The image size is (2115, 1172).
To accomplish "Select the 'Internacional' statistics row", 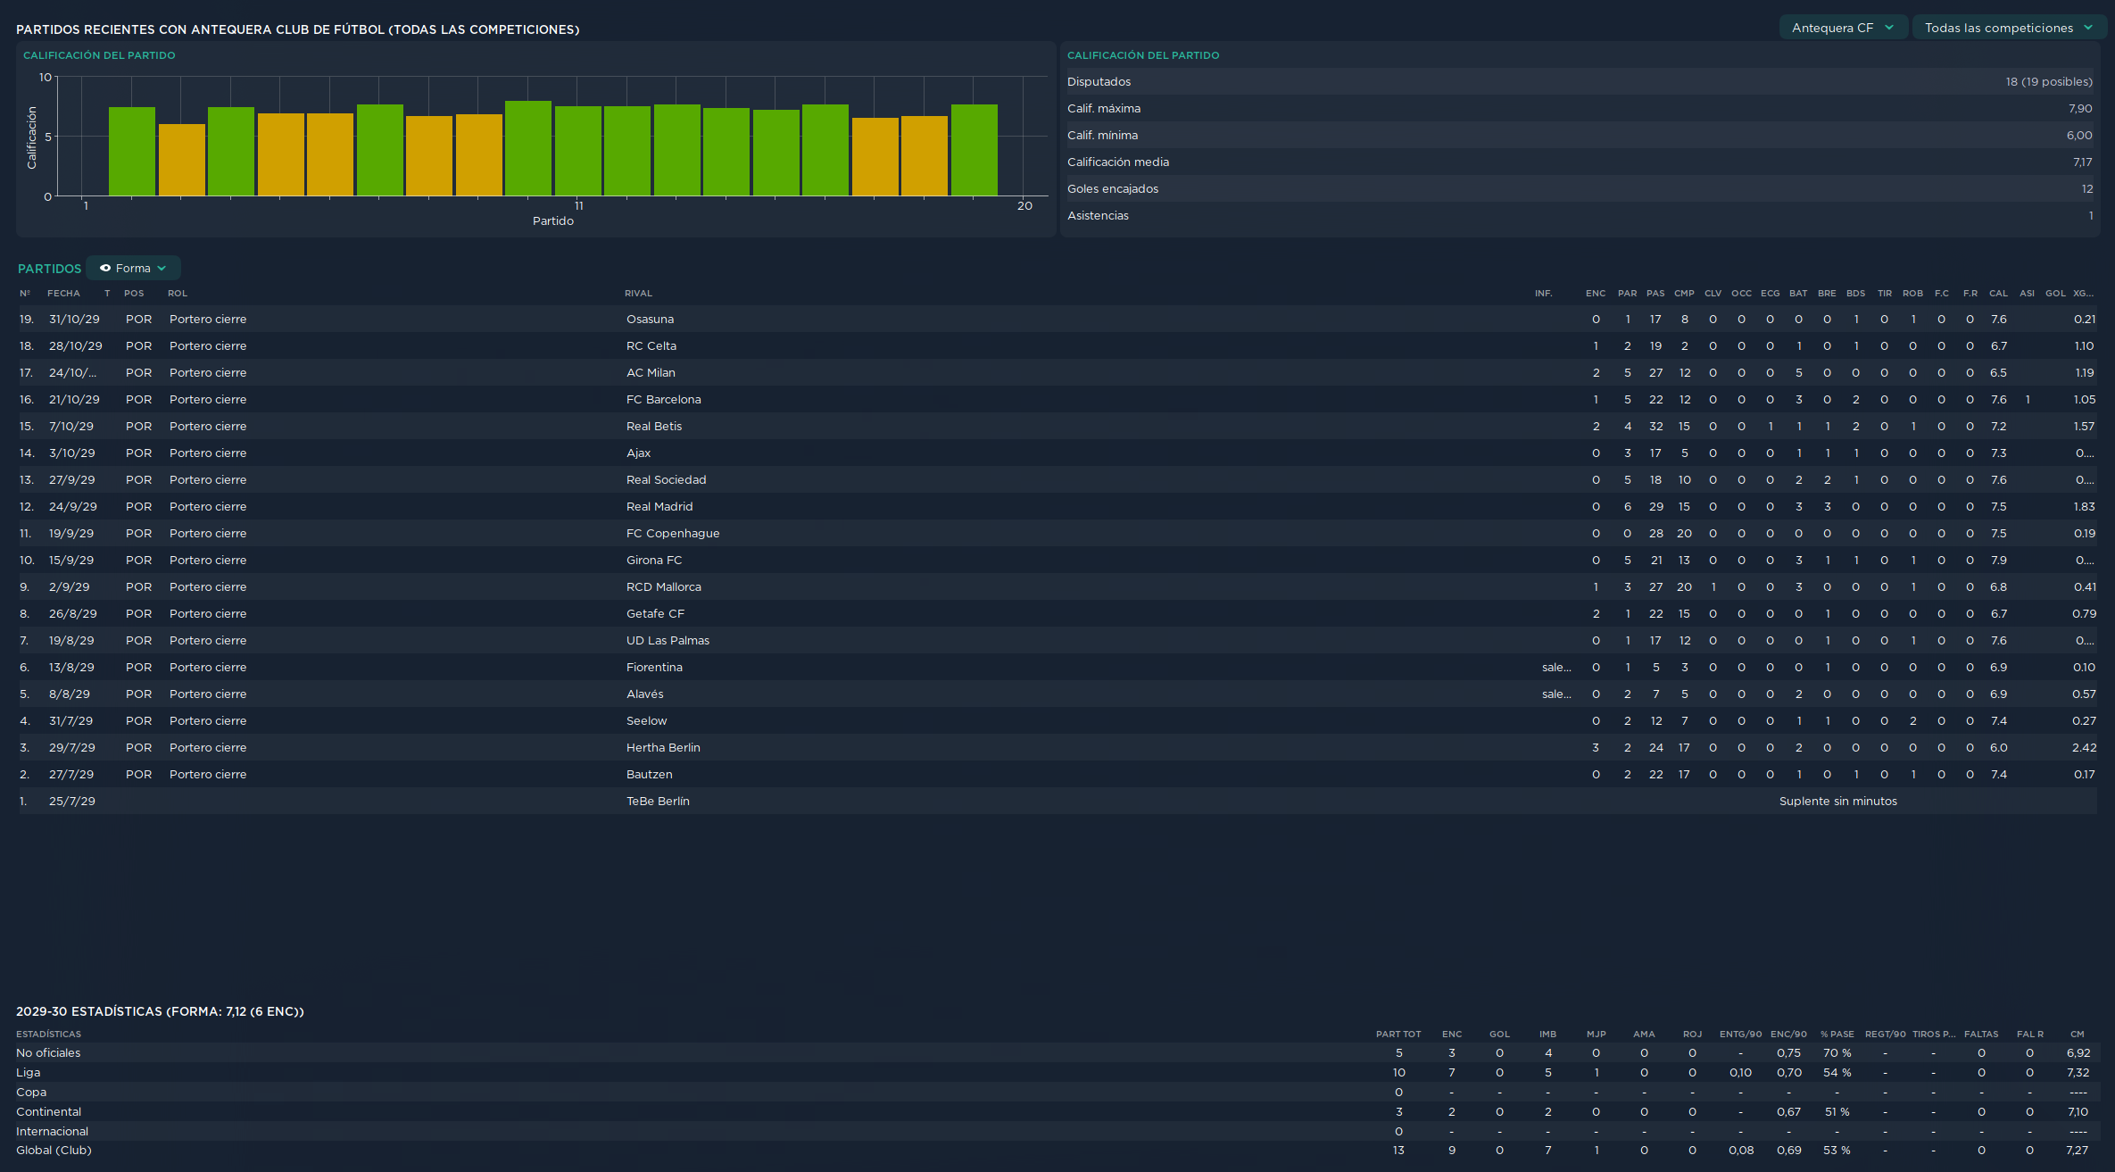I will coord(1057,1132).
